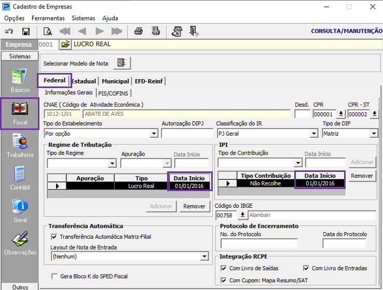Click the Desd. input field
Viewport: 383px width, 290px height.
303,114
